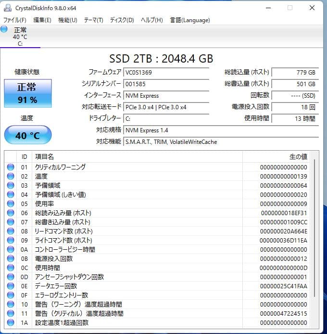Image resolution: width=327 pixels, height=334 pixels.
Task: Click status orb for 総読み込み量 (ホスト) row
Action: click(11, 213)
